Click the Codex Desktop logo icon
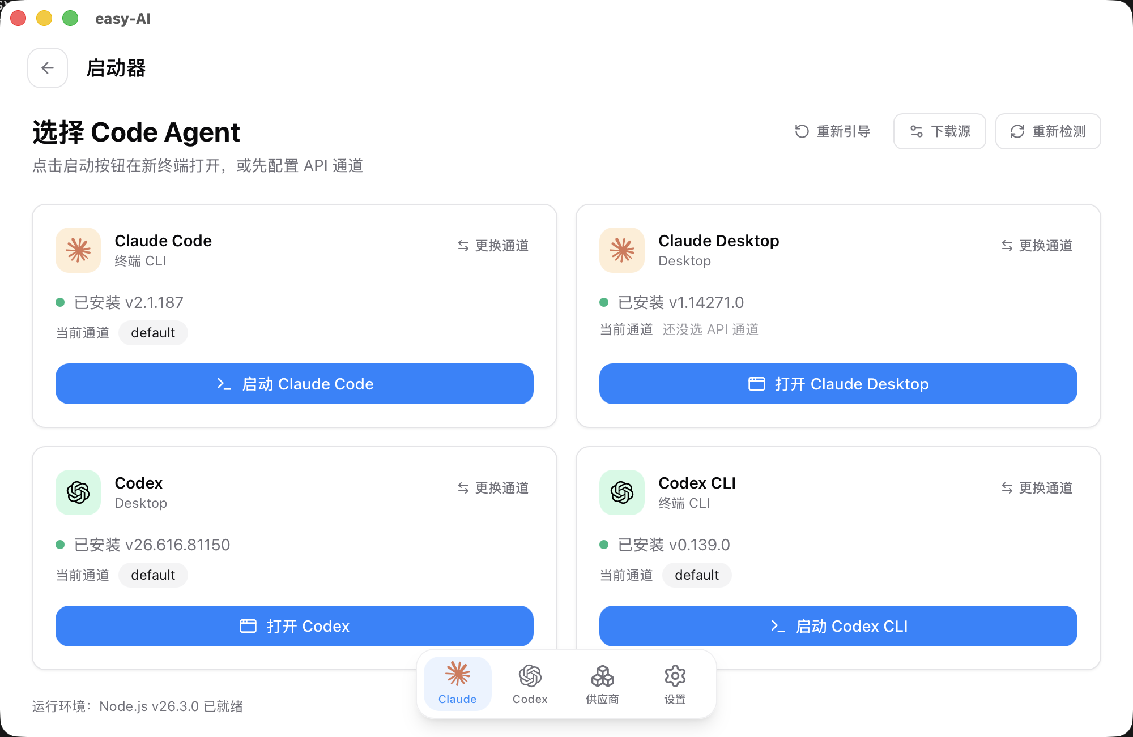 [78, 492]
